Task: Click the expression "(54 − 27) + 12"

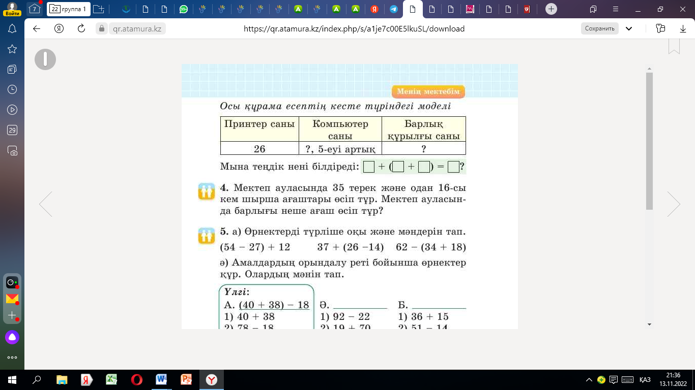Action: (x=255, y=247)
